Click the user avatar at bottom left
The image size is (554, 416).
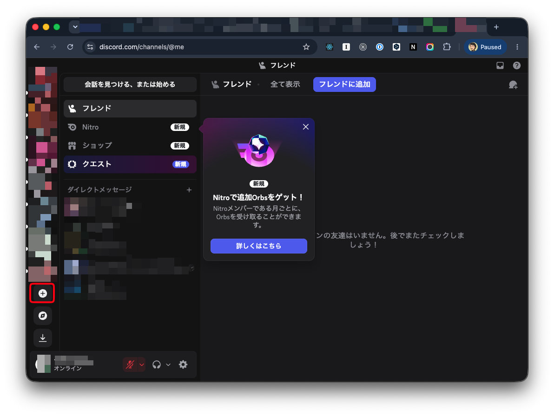[x=44, y=364]
